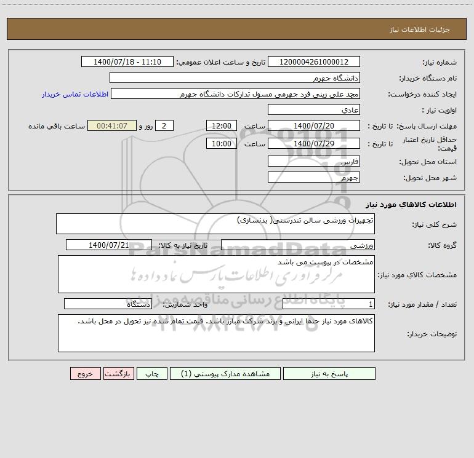The image size is (474, 458).
Task: Click the 'حداقل تاریخ اعتبار قیمت:' label
Action: click(430, 144)
